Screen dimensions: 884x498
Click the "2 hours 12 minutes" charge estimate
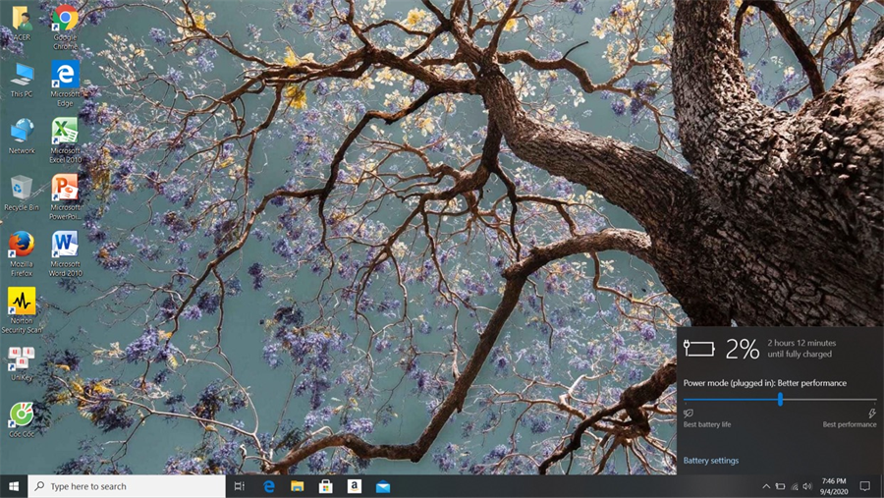point(801,343)
